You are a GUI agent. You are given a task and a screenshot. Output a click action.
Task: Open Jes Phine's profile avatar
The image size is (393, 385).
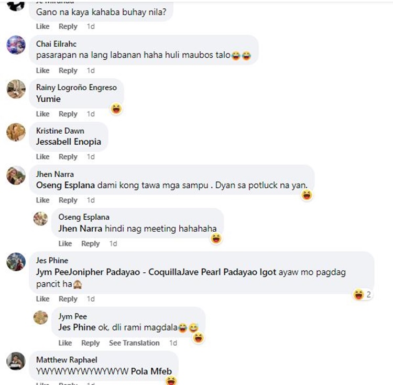point(16,261)
